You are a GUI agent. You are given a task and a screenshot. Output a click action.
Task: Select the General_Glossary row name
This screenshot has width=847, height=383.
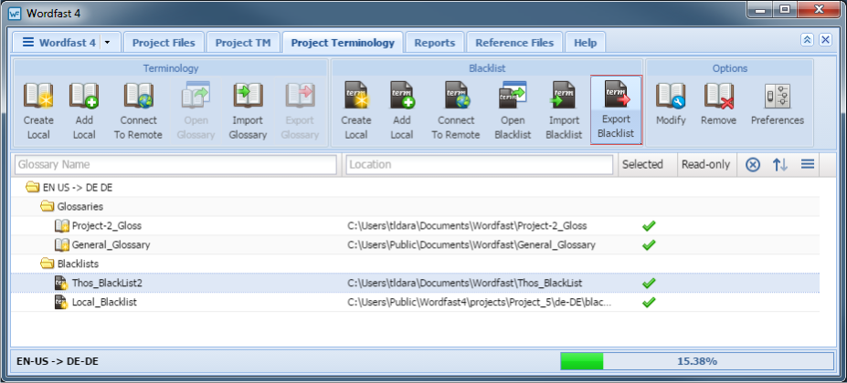(111, 245)
